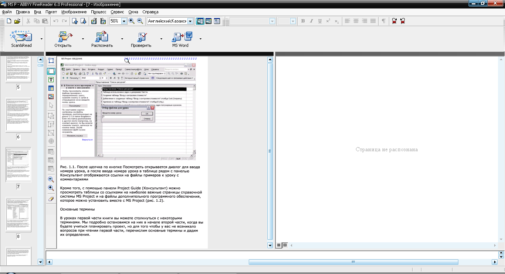505x274 pixels.
Task: Expand the Проверить dropdown arrow
Action: point(161,39)
